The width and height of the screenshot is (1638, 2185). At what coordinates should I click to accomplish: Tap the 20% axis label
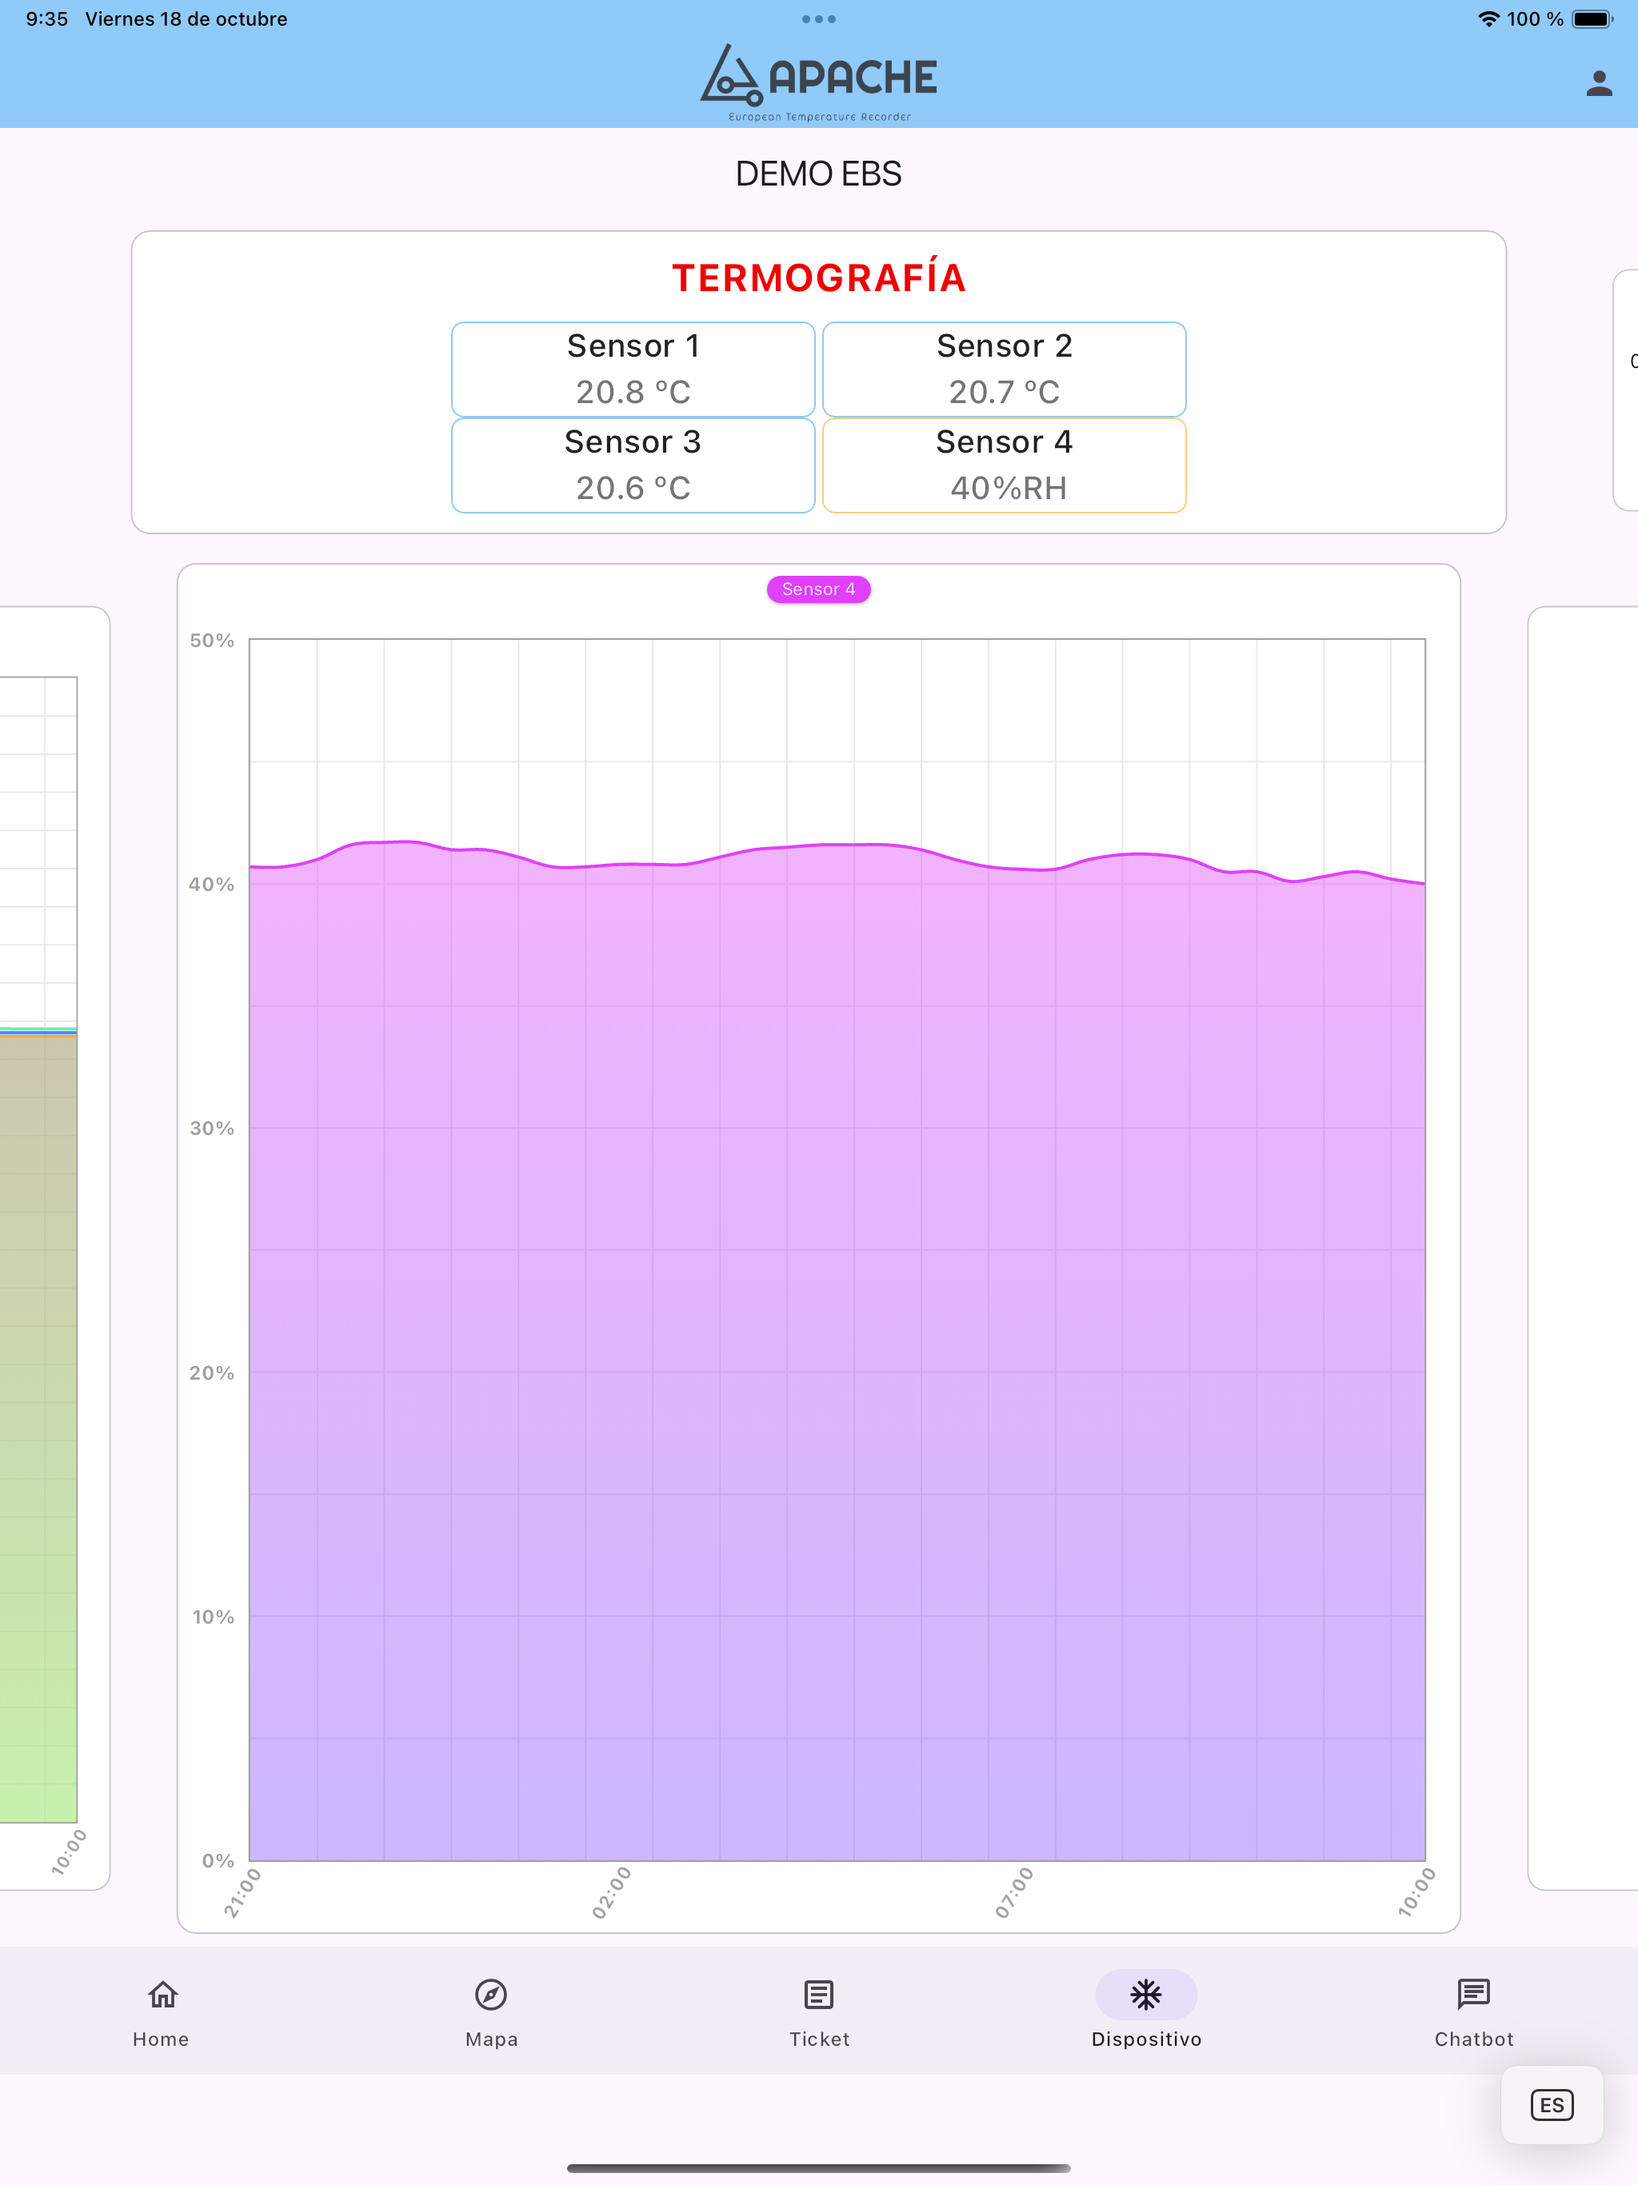[211, 1373]
